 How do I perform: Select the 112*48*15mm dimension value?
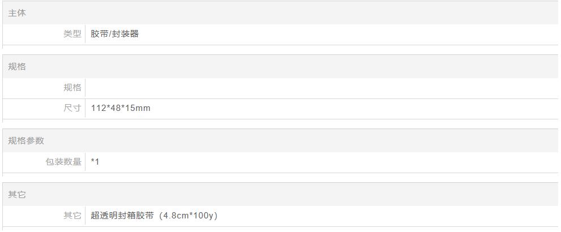click(x=121, y=108)
